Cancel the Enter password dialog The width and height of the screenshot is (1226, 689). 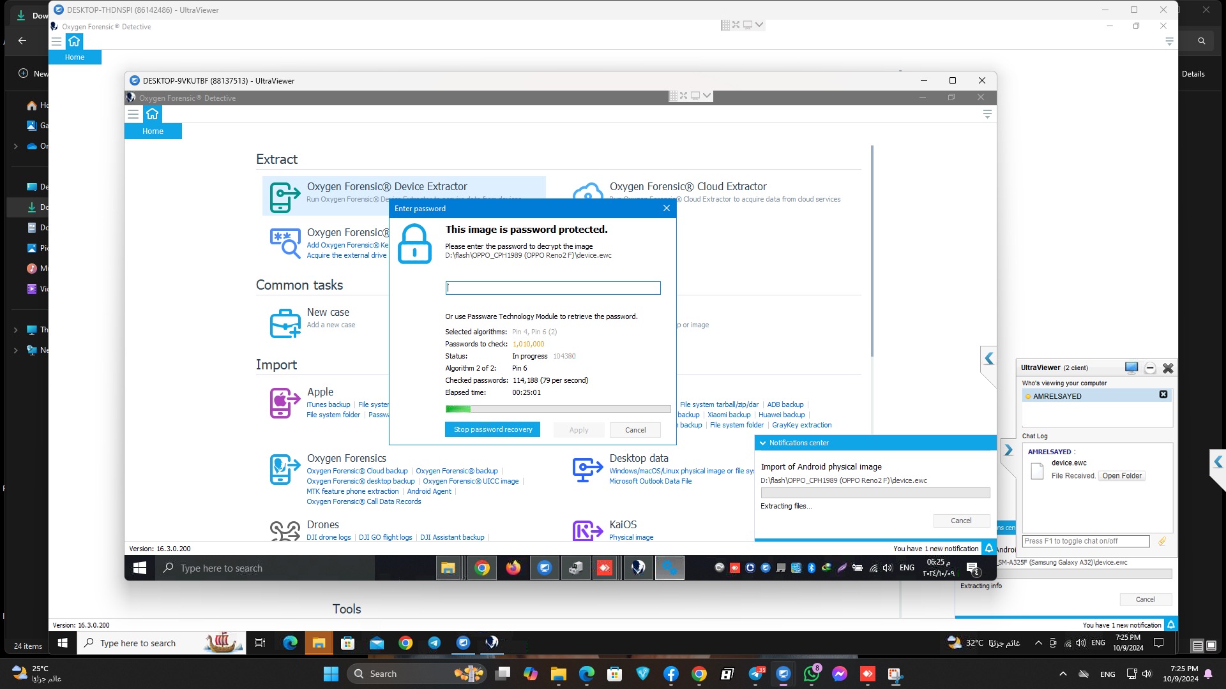pos(635,430)
